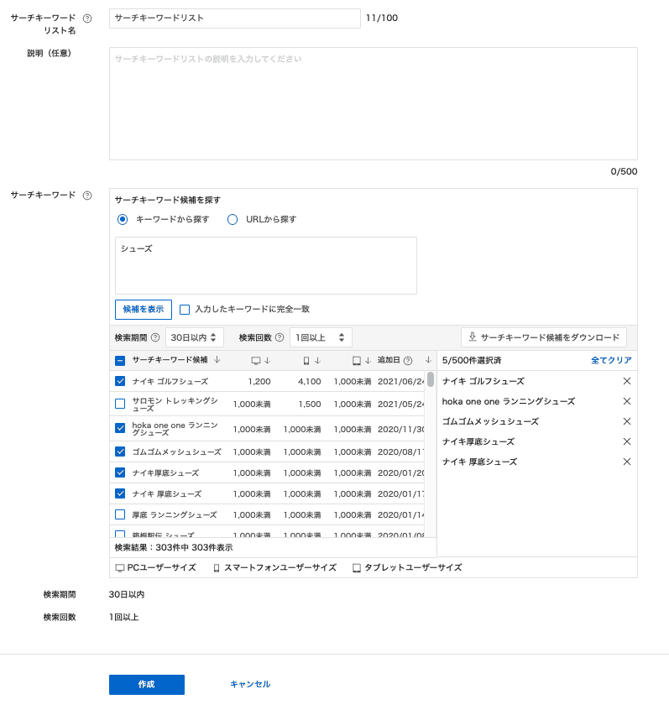Open help icon next to サーチキーワード label
669x715 pixels.
87,196
